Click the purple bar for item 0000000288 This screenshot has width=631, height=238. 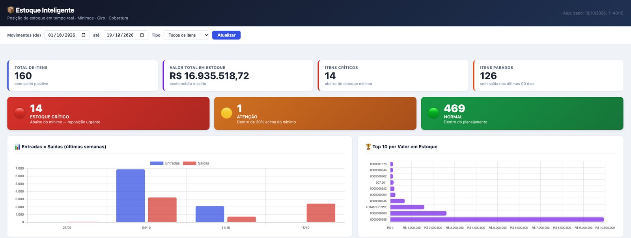point(497,220)
